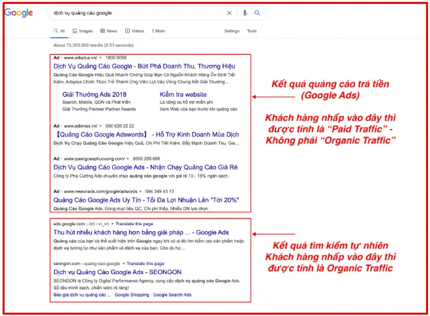Switch to the Images tab
The image size is (430, 316).
pyautogui.click(x=83, y=31)
